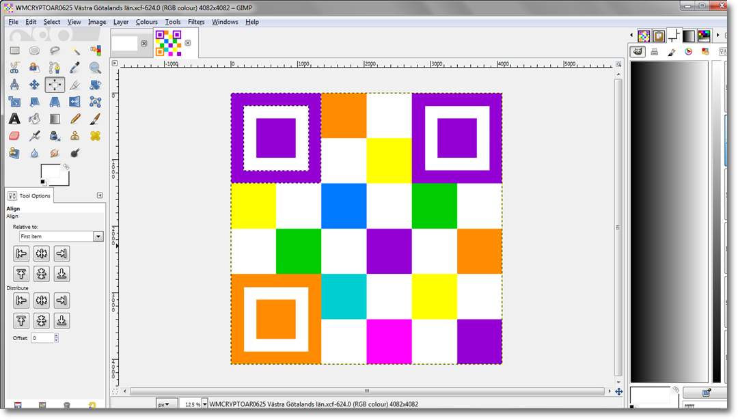
Task: Select the Paintbrush tool
Action: tap(95, 119)
